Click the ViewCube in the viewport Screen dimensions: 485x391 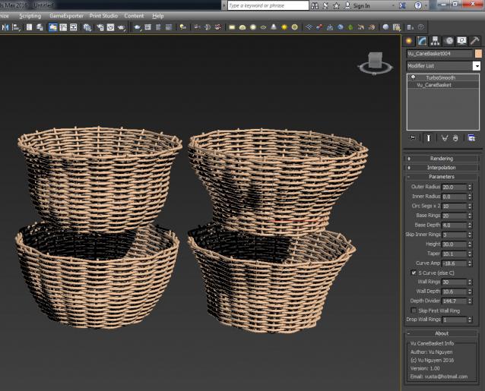[373, 61]
